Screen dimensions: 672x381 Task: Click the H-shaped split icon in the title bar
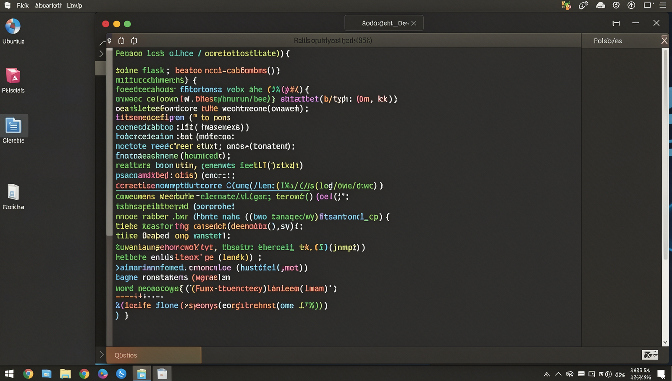tap(616, 23)
